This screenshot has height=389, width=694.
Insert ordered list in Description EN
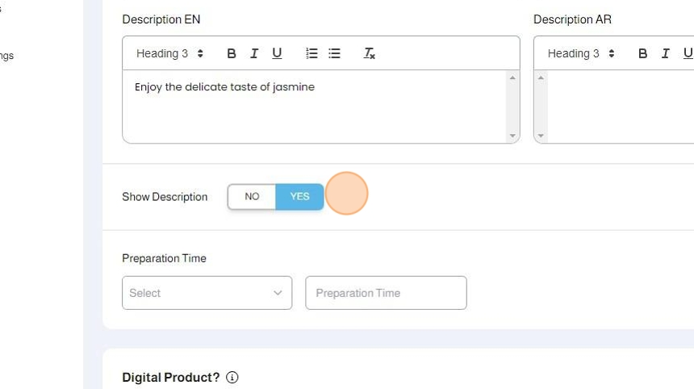pos(311,53)
